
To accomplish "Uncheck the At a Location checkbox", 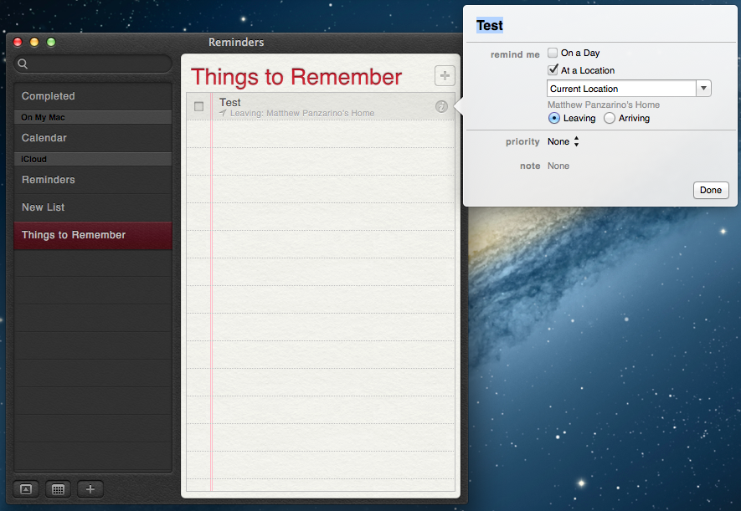I will pyautogui.click(x=553, y=69).
